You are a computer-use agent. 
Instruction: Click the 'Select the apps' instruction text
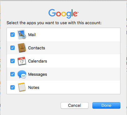[54, 23]
